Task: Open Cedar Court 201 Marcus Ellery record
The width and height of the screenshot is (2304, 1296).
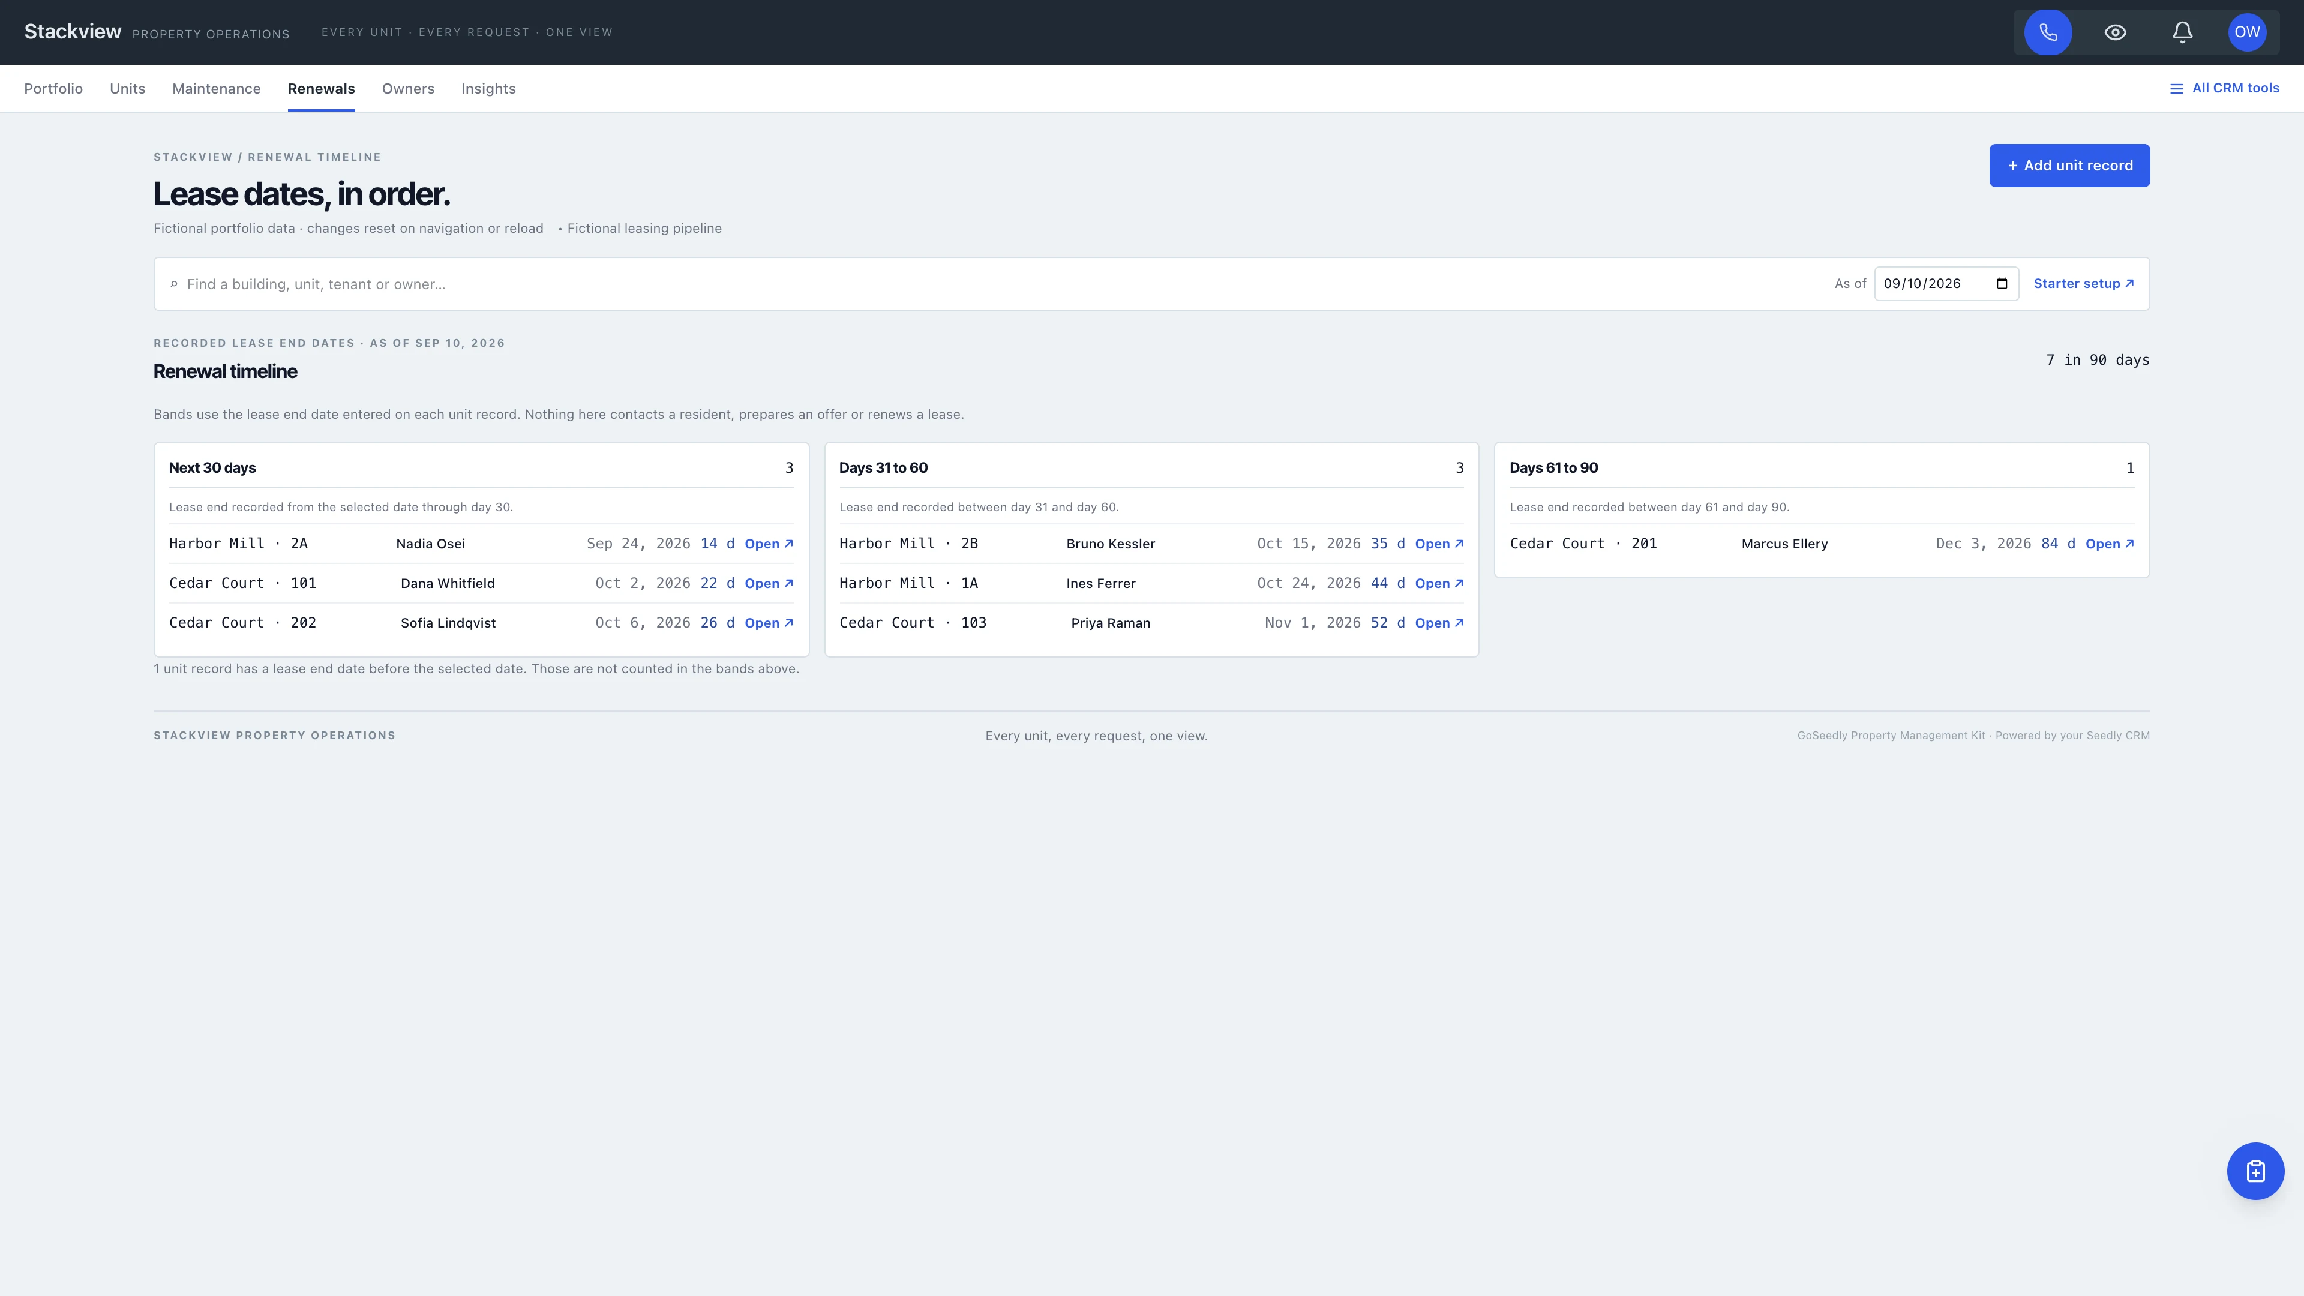Action: 2110,544
